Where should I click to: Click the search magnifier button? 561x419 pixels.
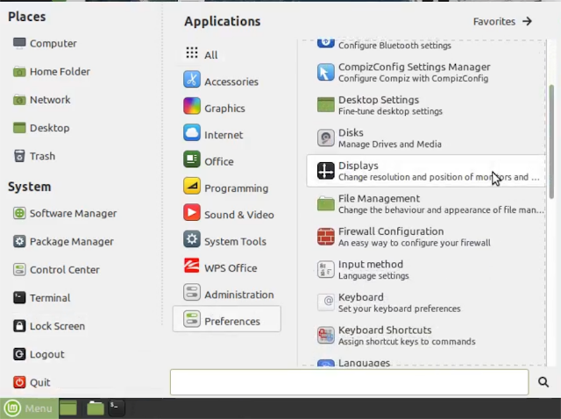click(x=543, y=382)
